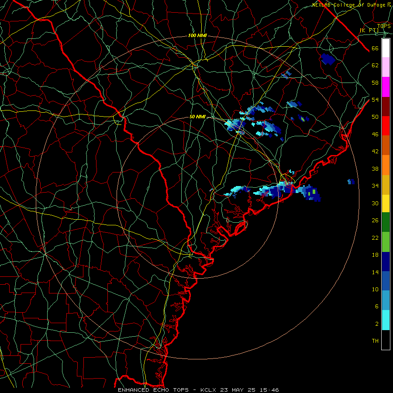Click the 22 value on the legend
The width and height of the screenshot is (393, 393).
point(375,238)
